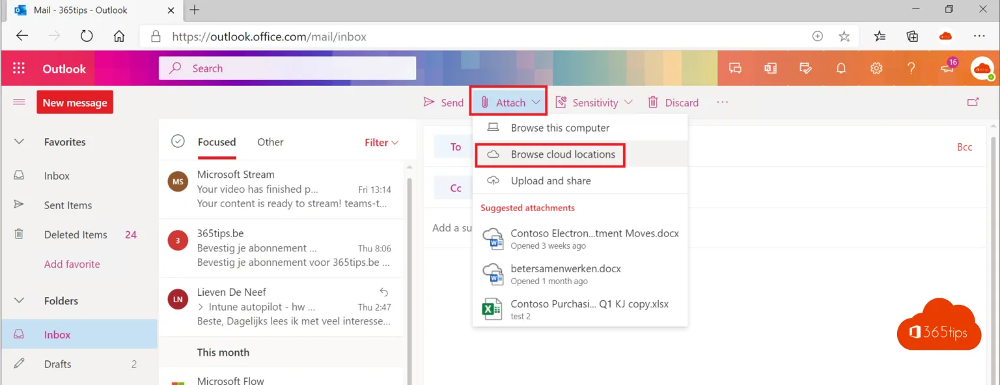Select Browse cloud locations

click(x=580, y=154)
